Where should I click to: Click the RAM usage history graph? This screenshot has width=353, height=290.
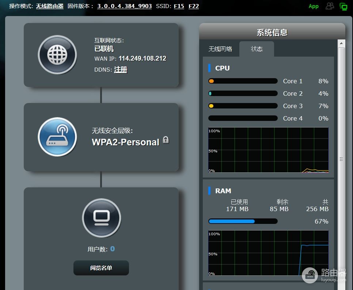(268, 253)
